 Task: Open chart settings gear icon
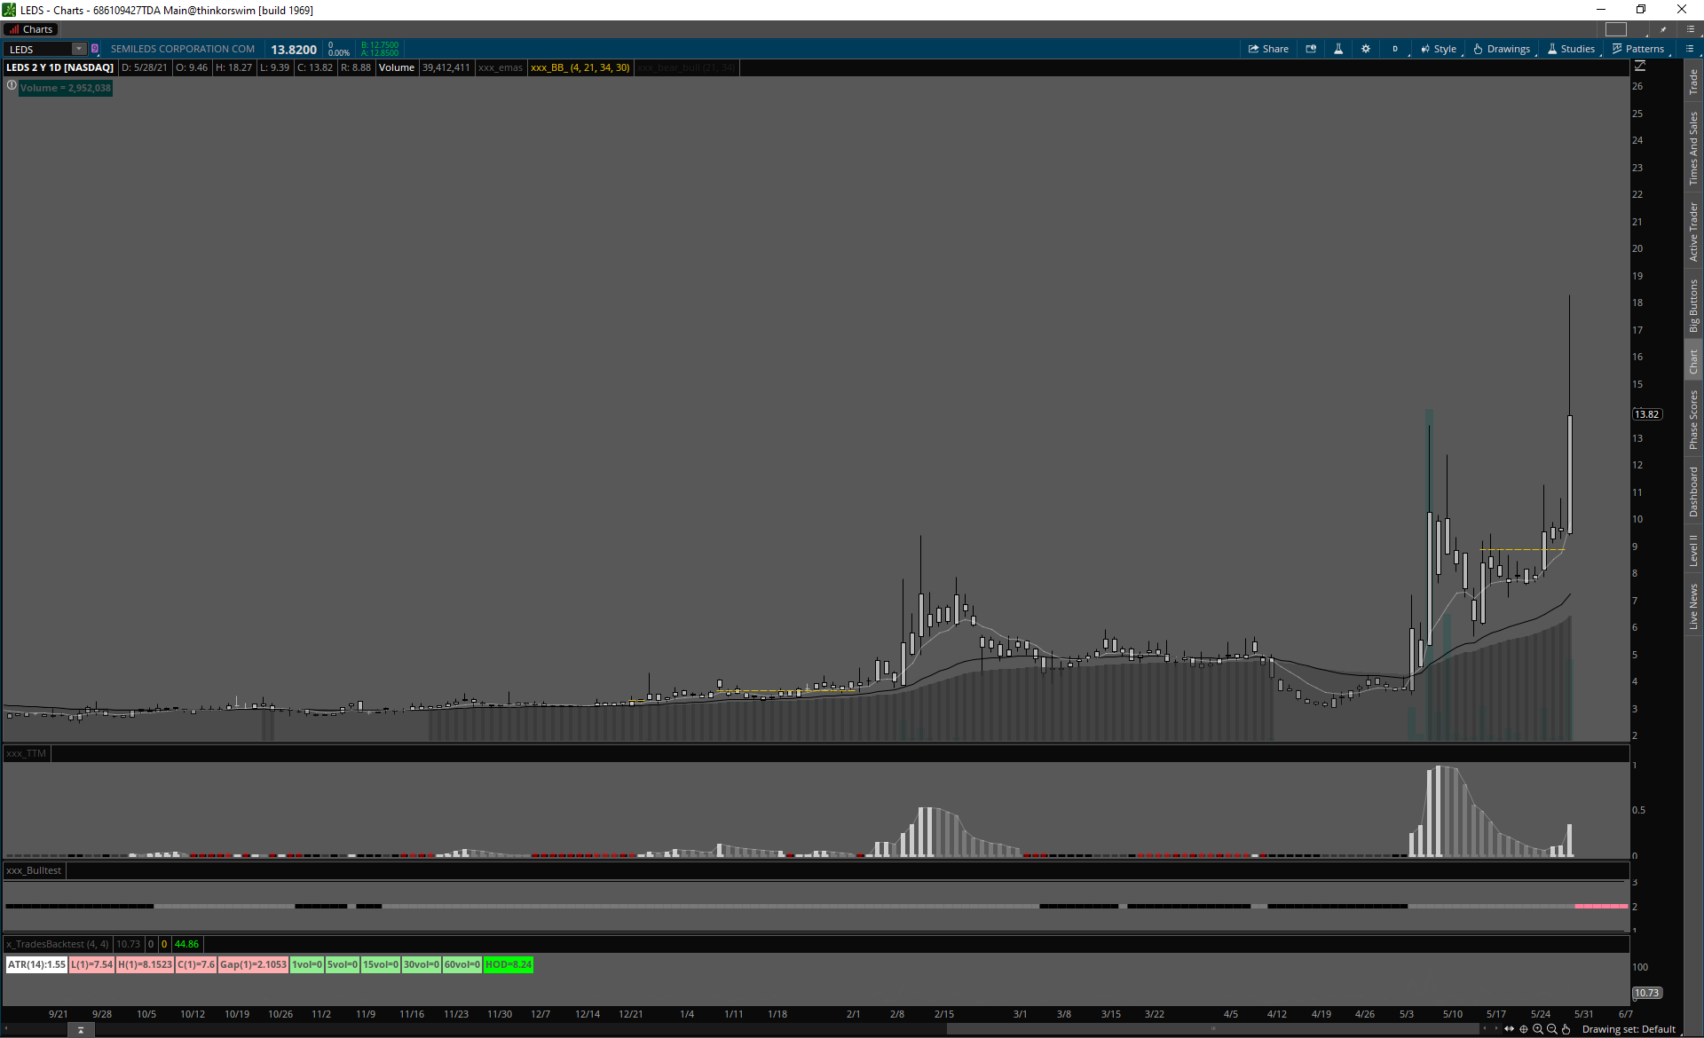(x=1366, y=49)
